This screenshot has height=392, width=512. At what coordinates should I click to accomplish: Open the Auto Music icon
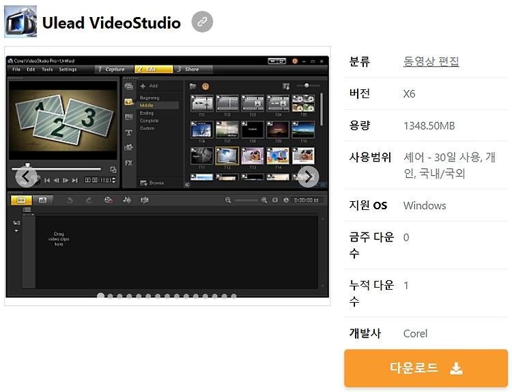click(144, 200)
